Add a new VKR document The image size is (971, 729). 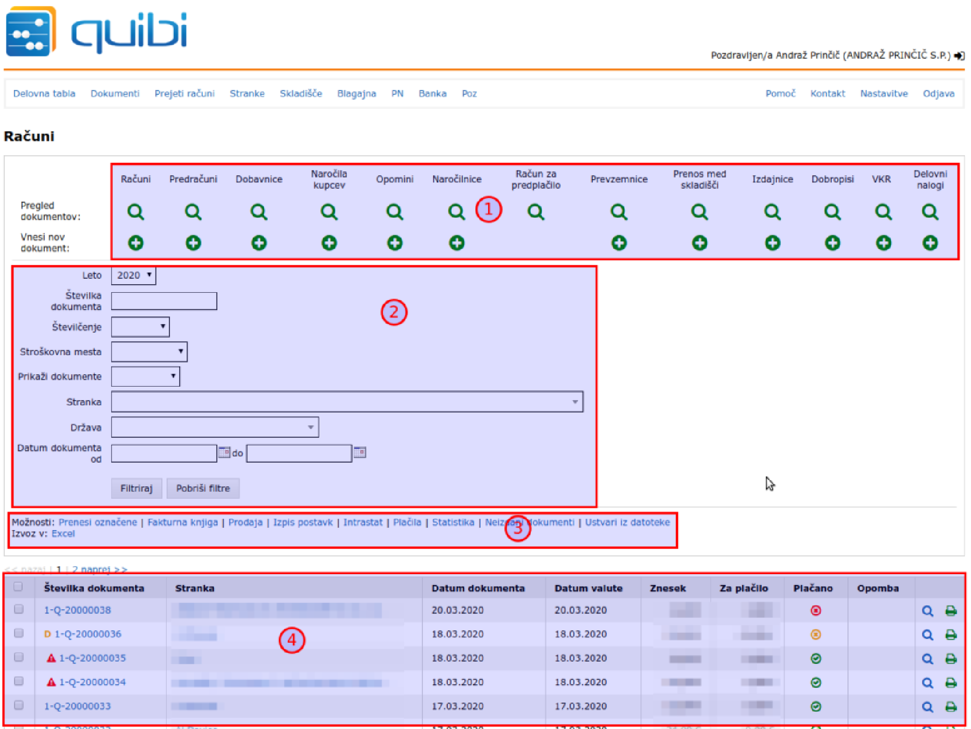coord(883,243)
